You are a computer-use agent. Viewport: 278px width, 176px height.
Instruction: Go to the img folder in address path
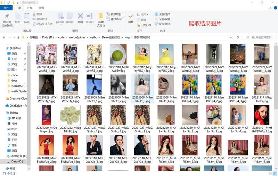coord(127,37)
